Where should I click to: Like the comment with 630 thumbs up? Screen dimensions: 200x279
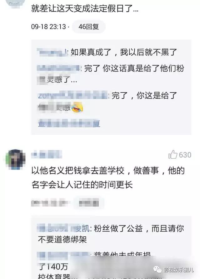point(172,155)
